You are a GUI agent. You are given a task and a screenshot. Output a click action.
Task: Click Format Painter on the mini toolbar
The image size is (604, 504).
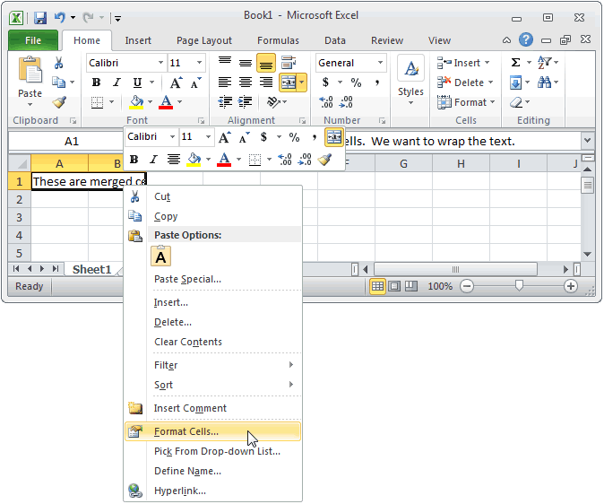click(324, 160)
